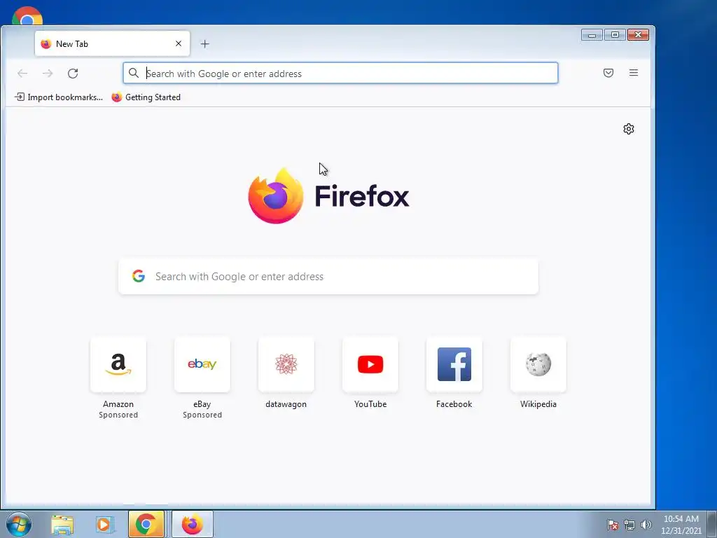Open the eBay sponsored shortcut tile
Viewport: 717px width, 538px height.
pos(202,364)
